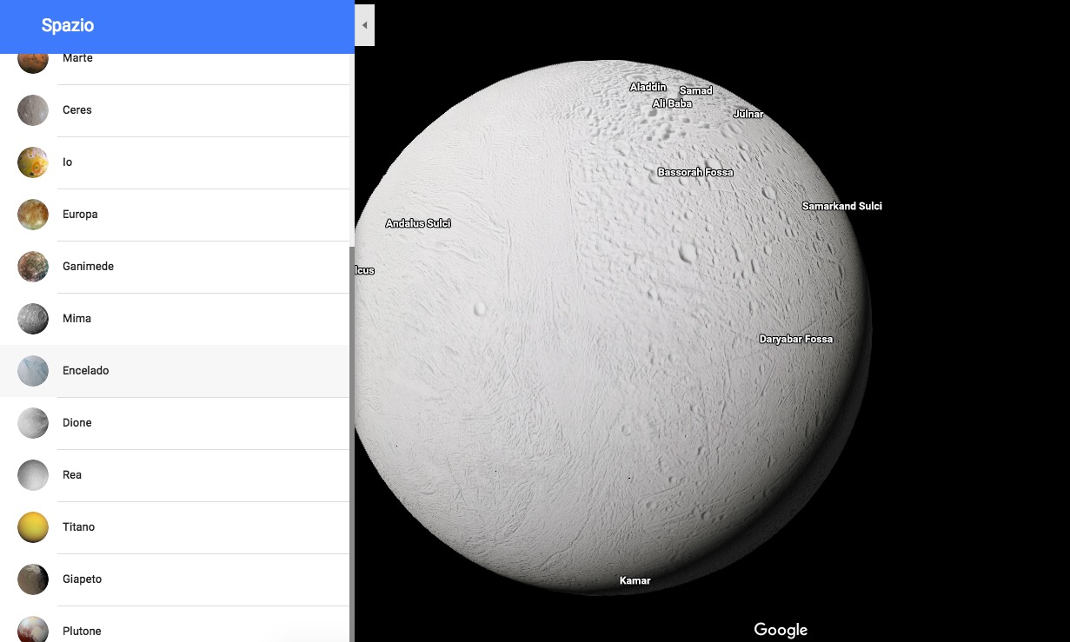Click the Ceres planet thumbnail icon
The width and height of the screenshot is (1070, 642).
click(33, 110)
